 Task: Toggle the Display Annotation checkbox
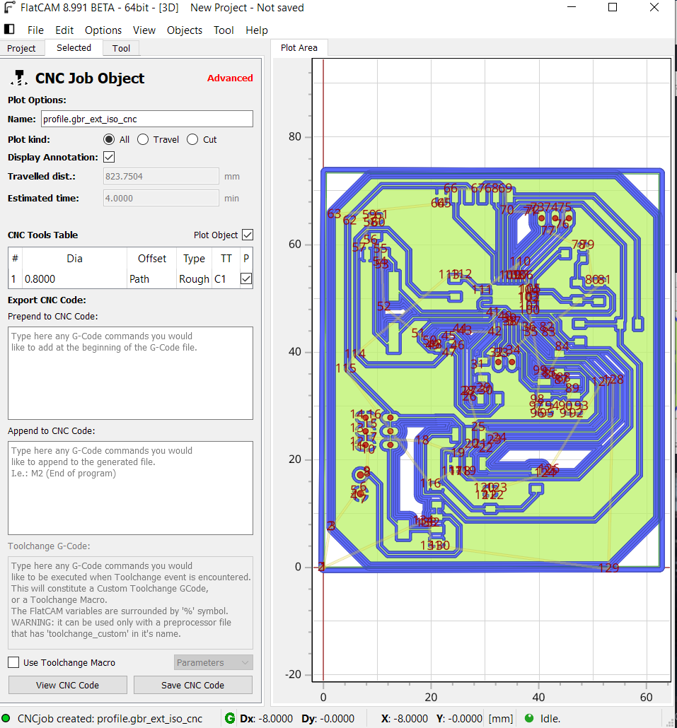[x=109, y=157]
